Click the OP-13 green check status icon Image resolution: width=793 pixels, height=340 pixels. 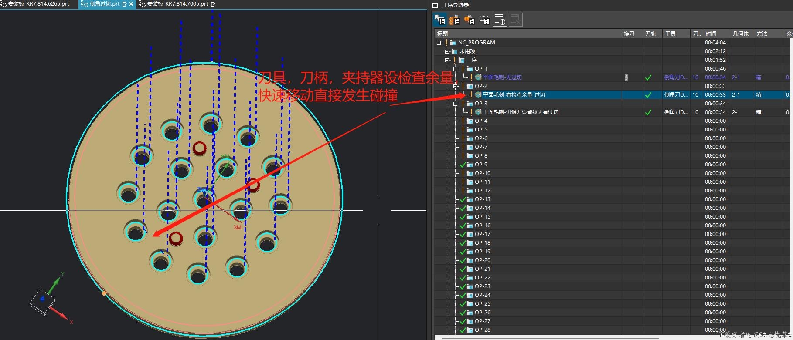point(463,199)
